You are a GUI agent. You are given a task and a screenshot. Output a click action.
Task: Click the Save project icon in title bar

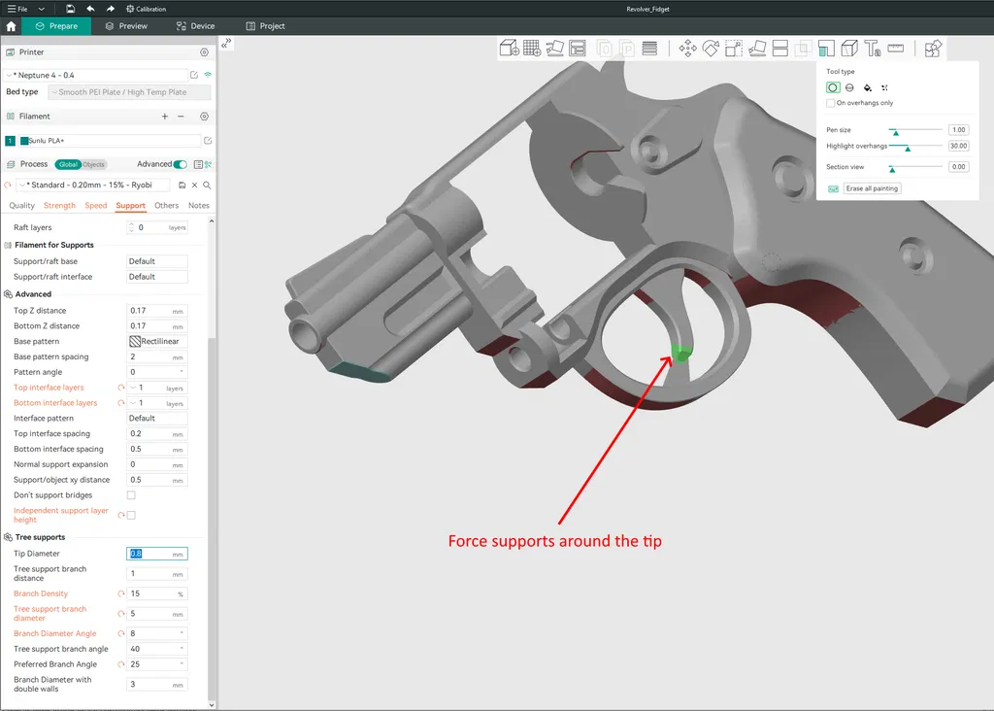tap(70, 9)
